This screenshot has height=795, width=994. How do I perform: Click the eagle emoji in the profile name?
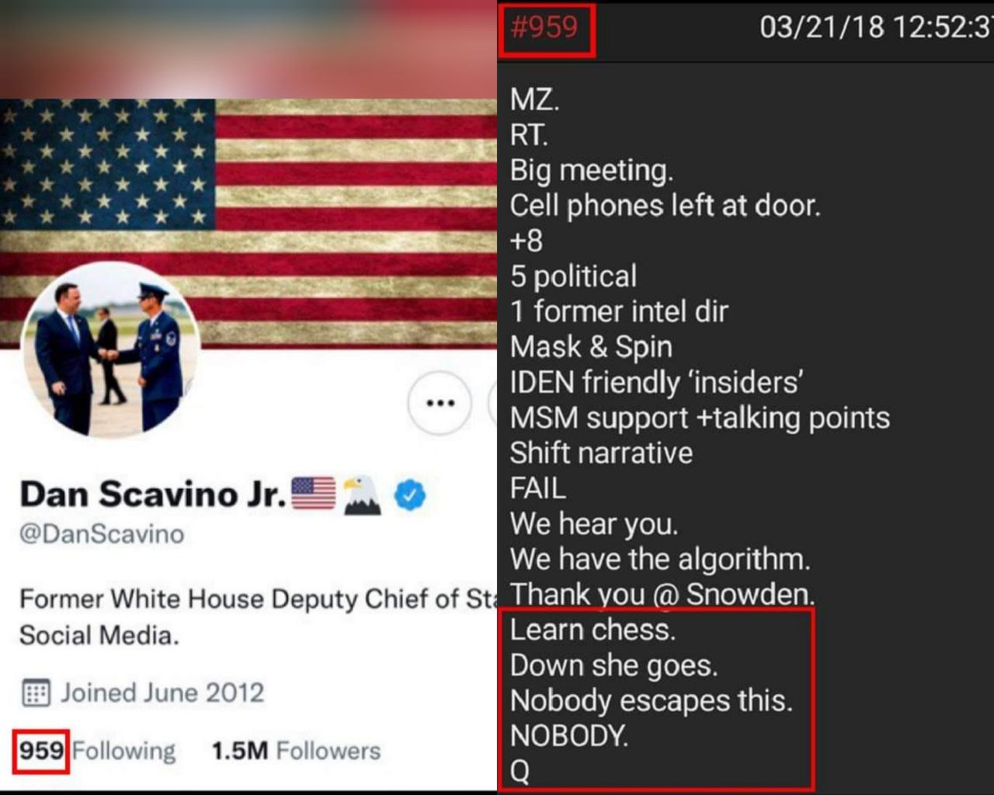click(x=362, y=495)
